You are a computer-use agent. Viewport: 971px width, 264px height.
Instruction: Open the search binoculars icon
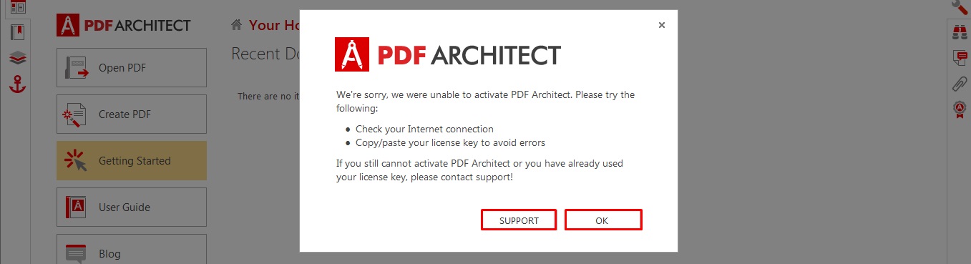960,32
